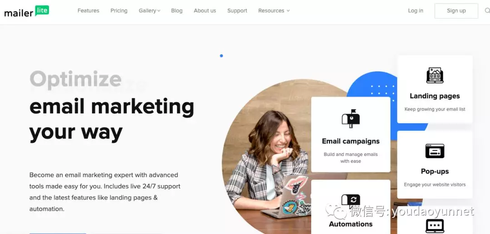
Task: Open the Features menu item
Action: click(x=88, y=10)
